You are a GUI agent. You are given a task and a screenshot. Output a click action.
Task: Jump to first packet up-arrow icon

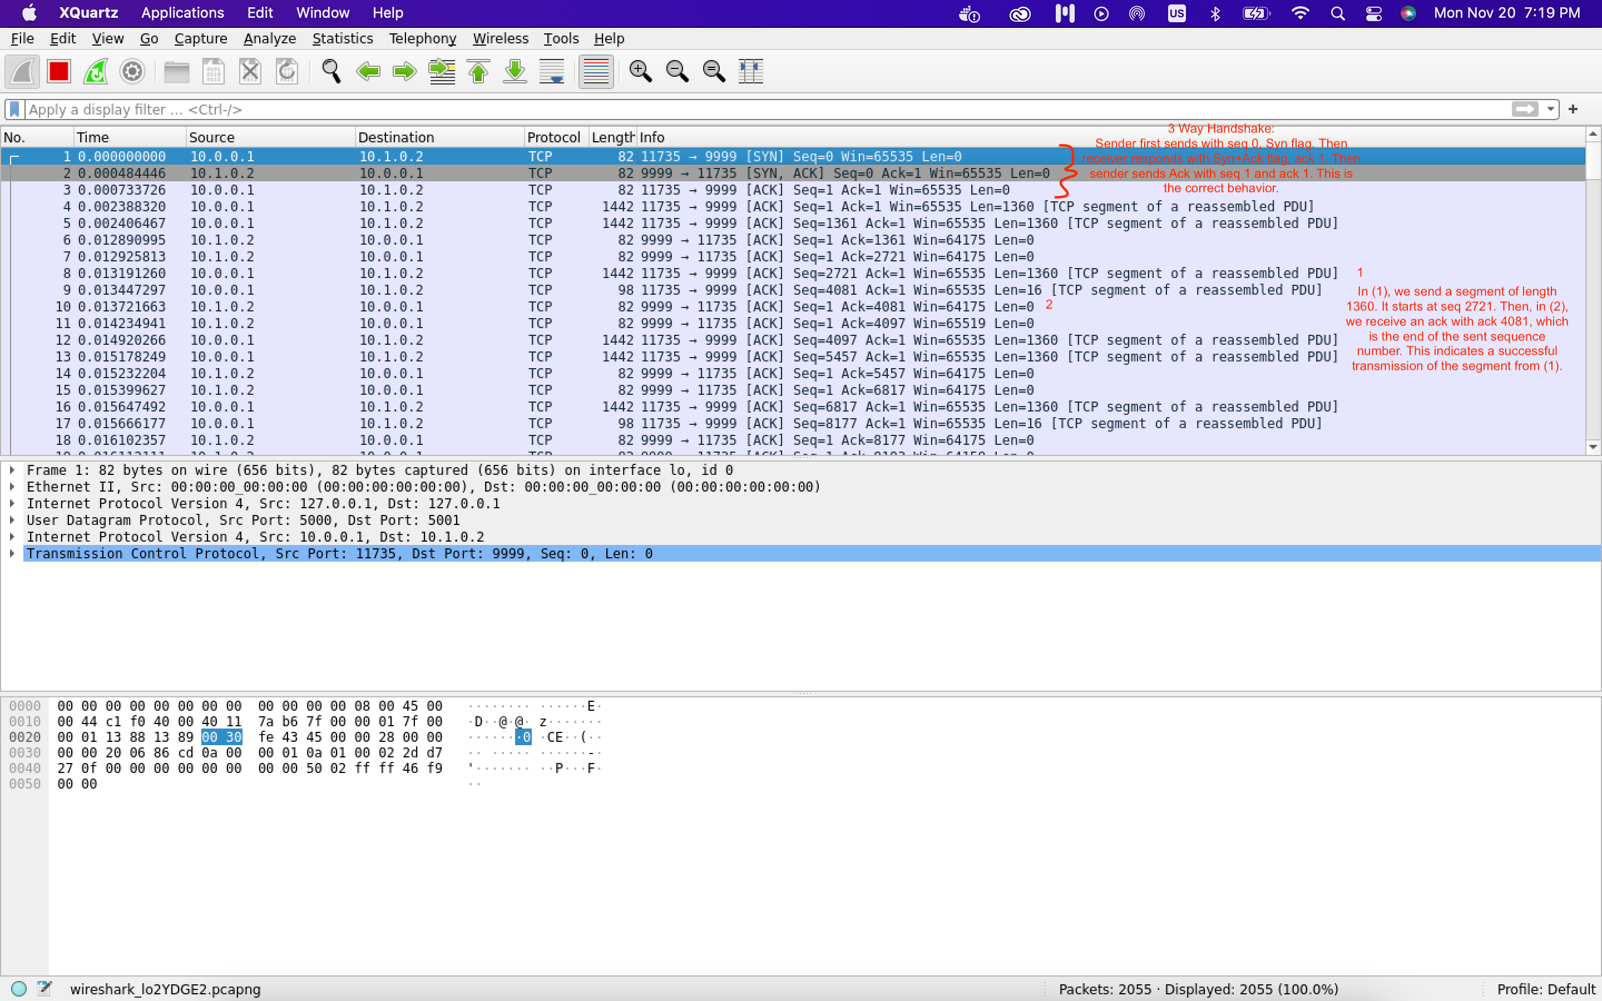[478, 72]
